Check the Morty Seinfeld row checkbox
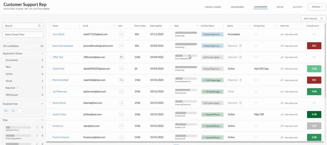327x145 pixels. pos(50,80)
